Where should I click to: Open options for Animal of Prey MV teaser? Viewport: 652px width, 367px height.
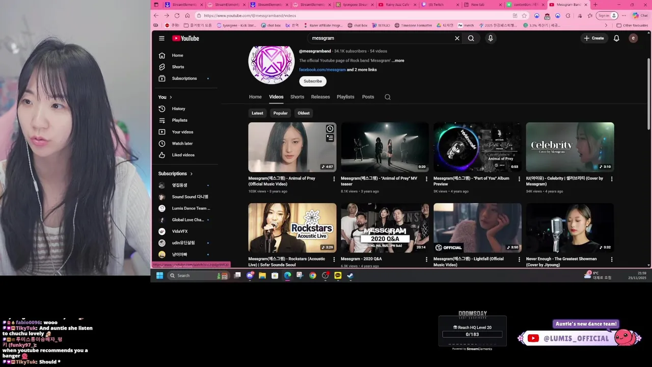pos(427,179)
